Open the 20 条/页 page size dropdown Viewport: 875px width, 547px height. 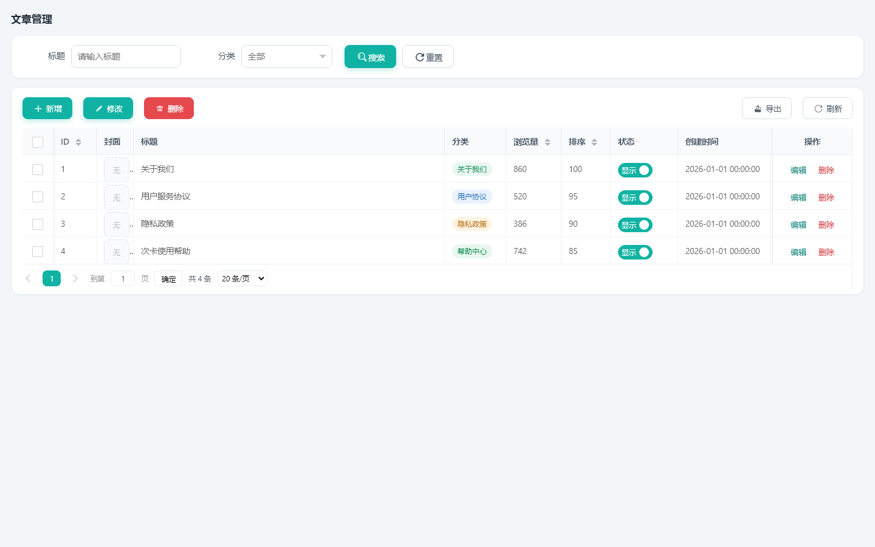coord(242,278)
